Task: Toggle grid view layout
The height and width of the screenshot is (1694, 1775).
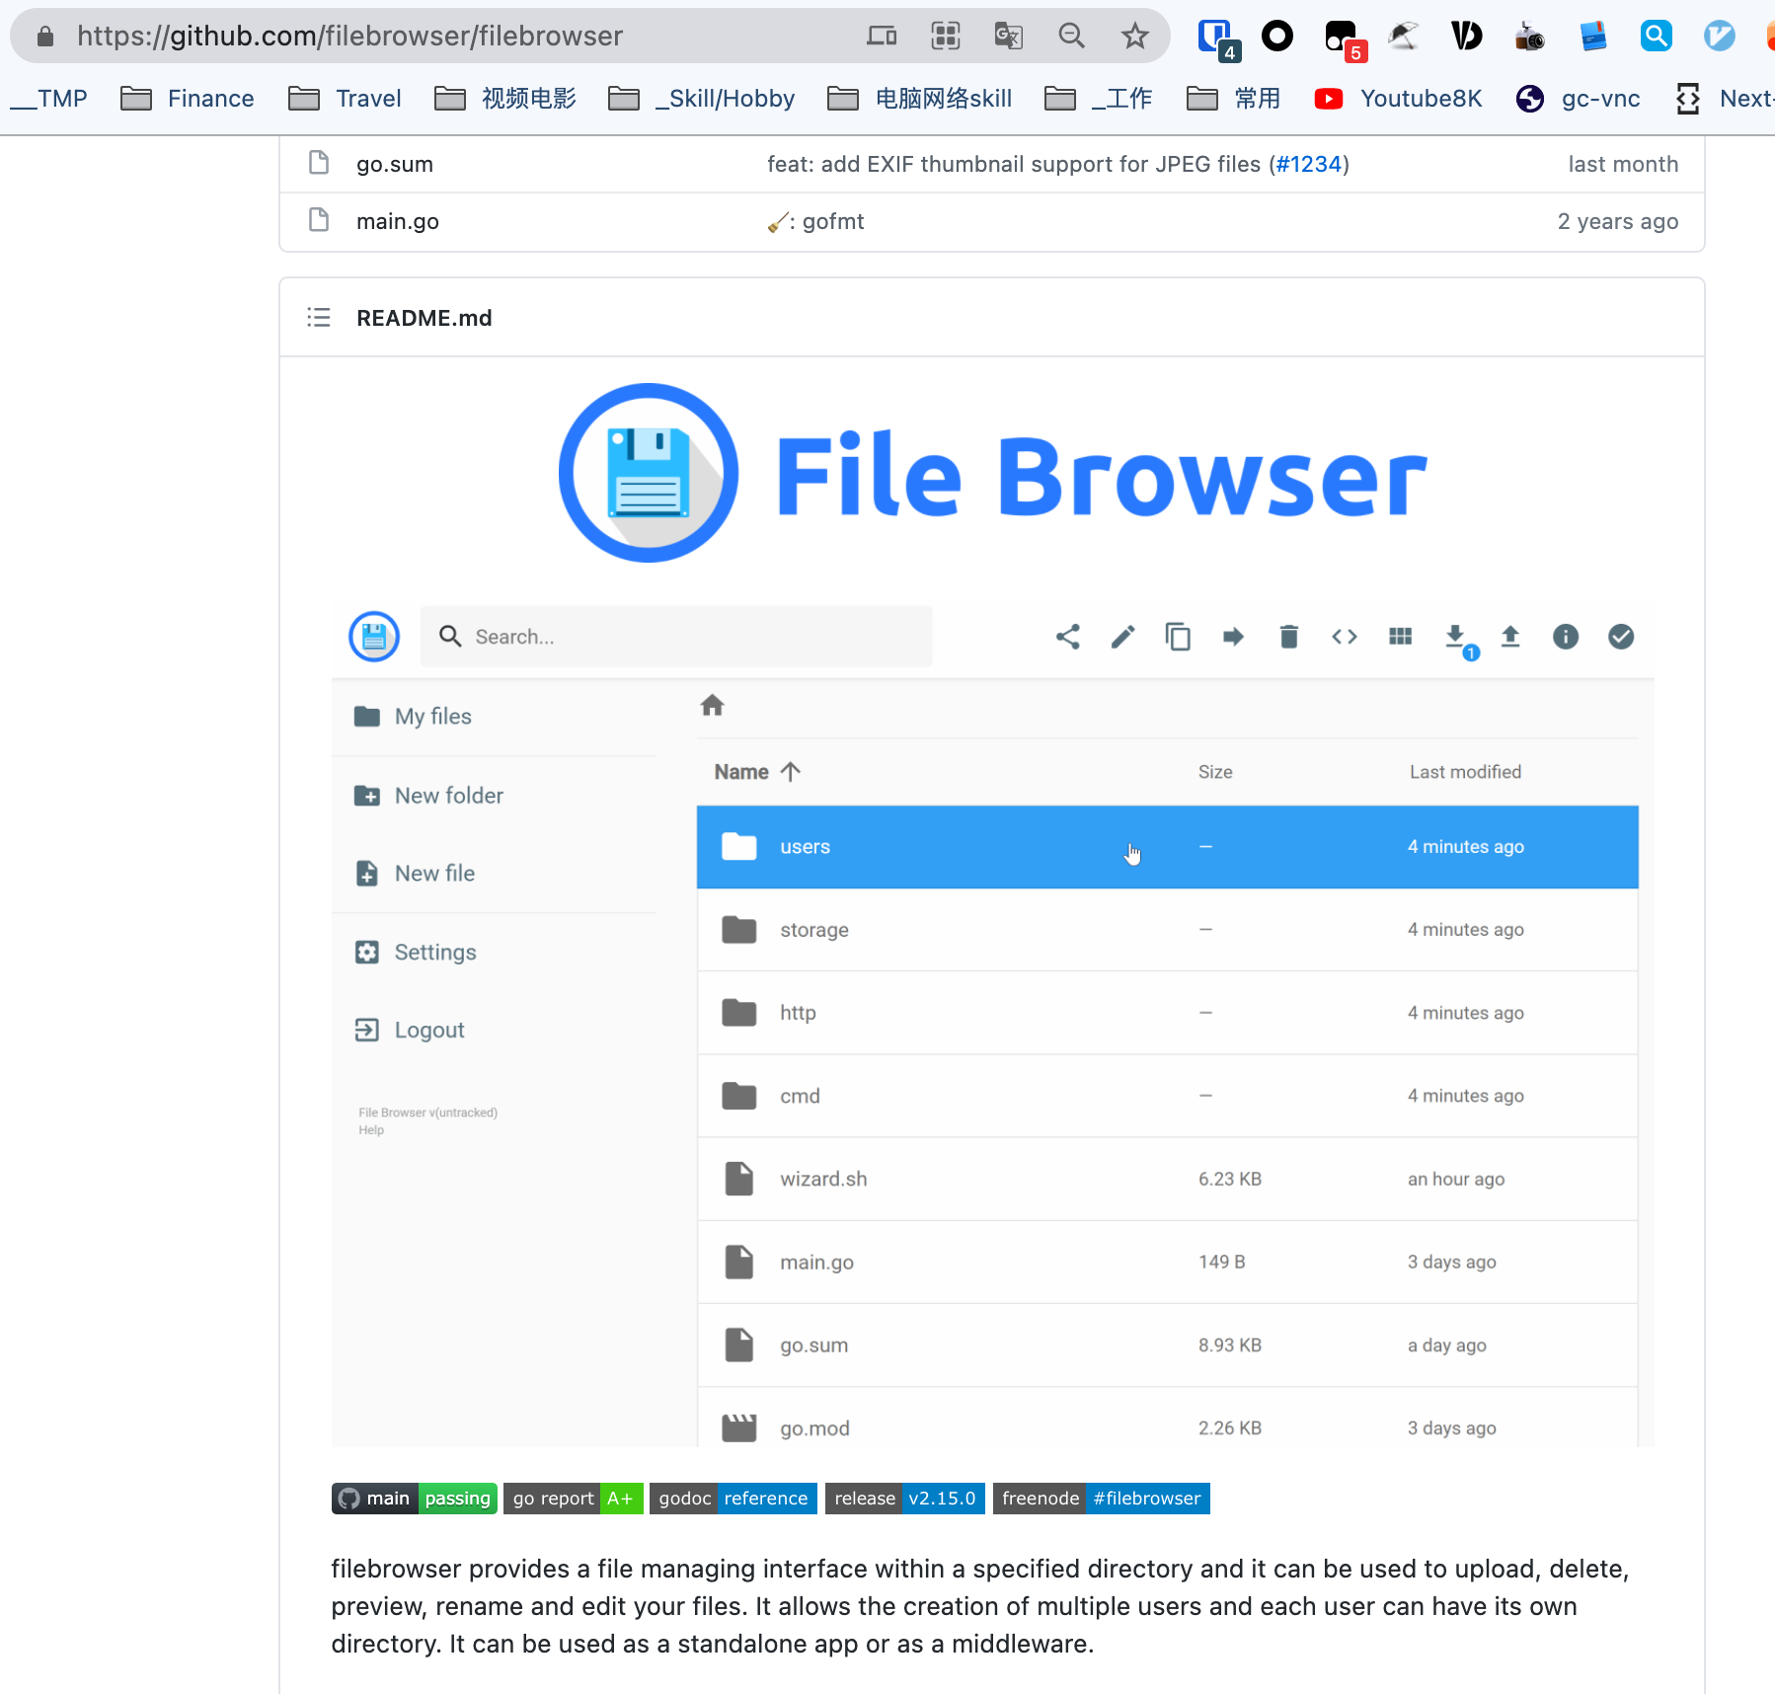Action: point(1400,637)
